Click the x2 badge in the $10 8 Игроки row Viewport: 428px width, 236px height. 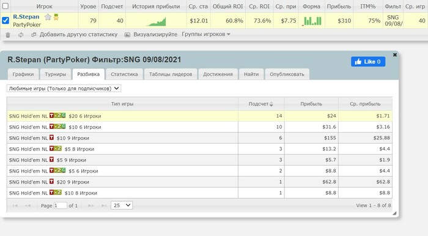point(57,193)
